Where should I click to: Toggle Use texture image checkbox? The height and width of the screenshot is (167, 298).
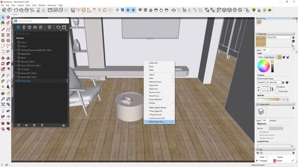(258, 78)
